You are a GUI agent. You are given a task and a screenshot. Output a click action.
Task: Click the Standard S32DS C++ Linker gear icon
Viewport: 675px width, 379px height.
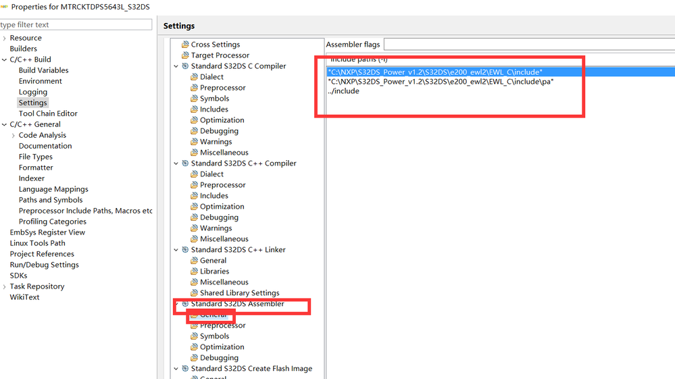coord(185,249)
